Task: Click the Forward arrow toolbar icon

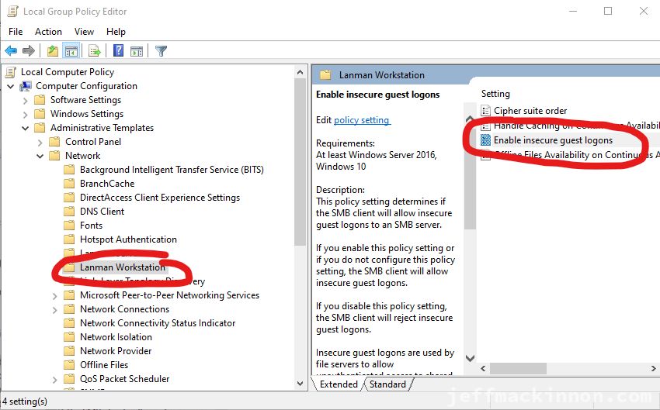Action: point(29,51)
